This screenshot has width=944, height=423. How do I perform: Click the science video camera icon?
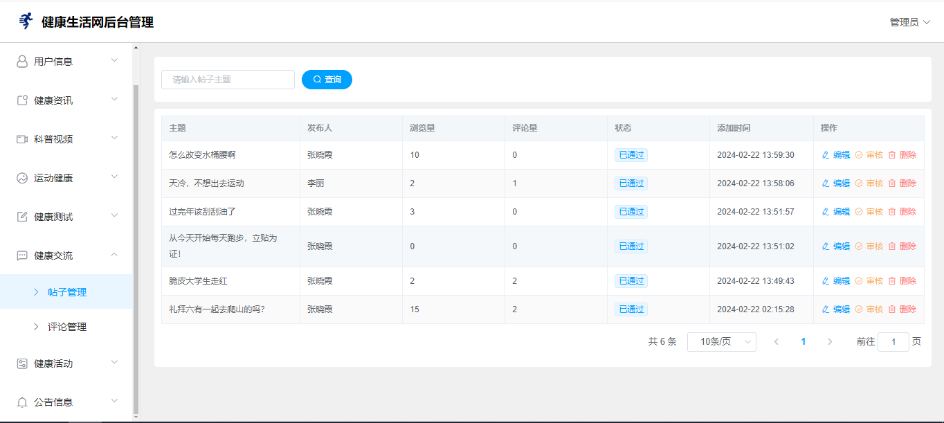(x=22, y=139)
